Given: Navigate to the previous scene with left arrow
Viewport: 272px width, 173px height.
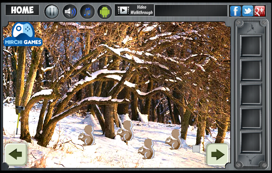Looking at the screenshot, I should pos(16,154).
